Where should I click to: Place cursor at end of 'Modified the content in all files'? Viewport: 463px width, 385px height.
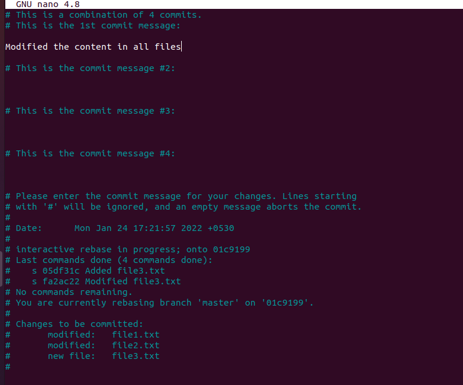click(x=181, y=47)
